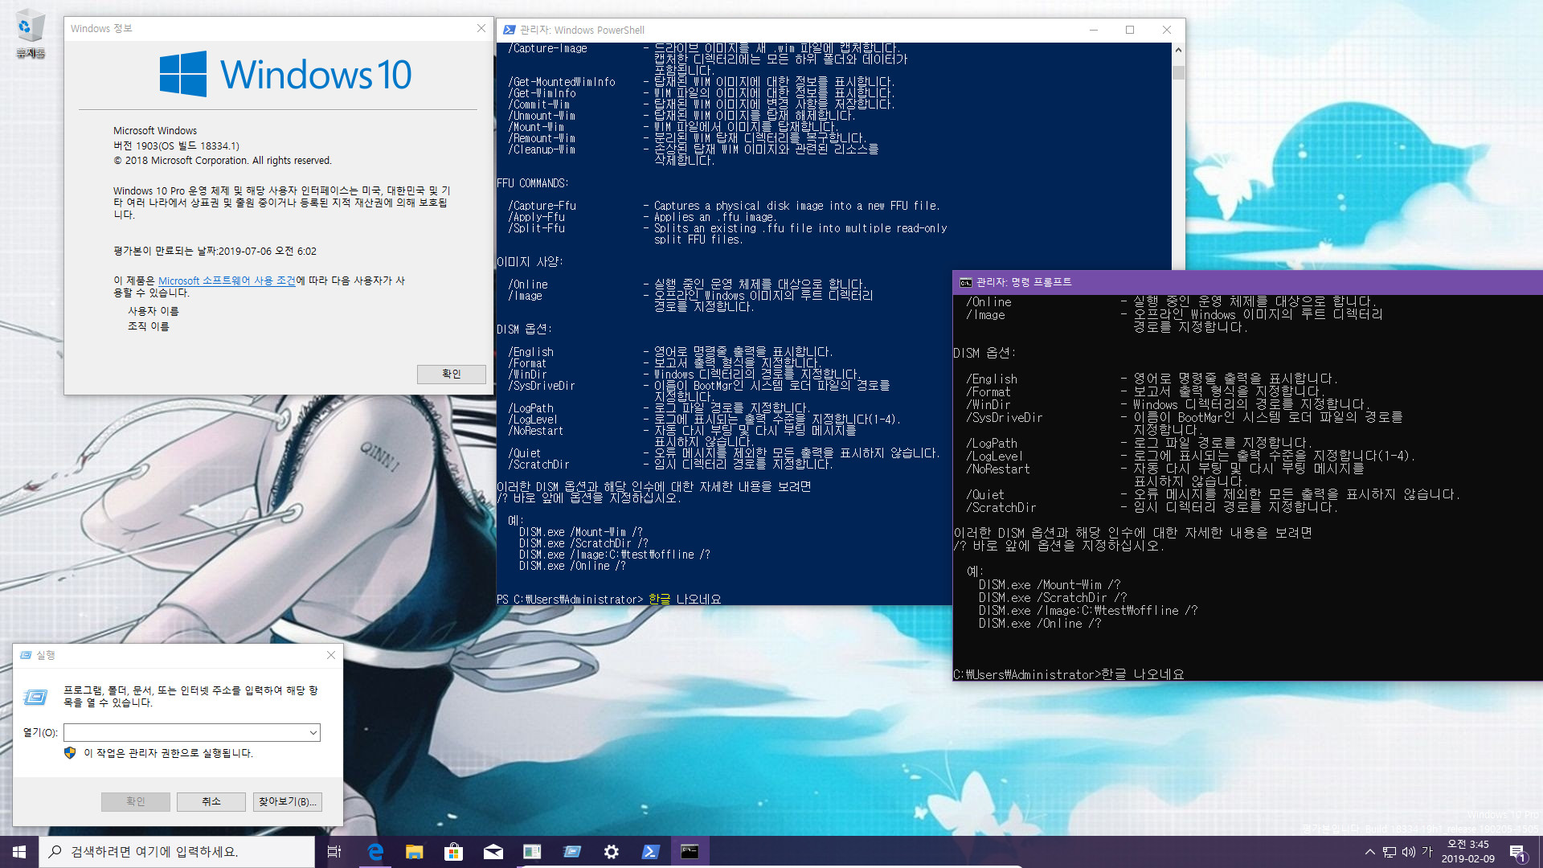
Task: Select the winver taskbar icon beside Mail
Action: [532, 851]
